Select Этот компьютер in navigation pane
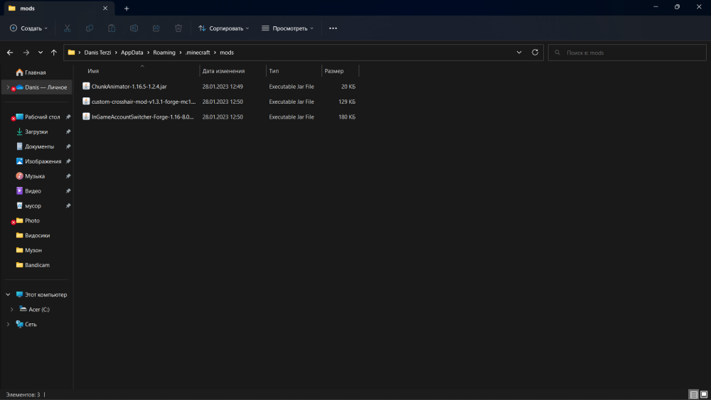Viewport: 711px width, 400px height. click(46, 295)
